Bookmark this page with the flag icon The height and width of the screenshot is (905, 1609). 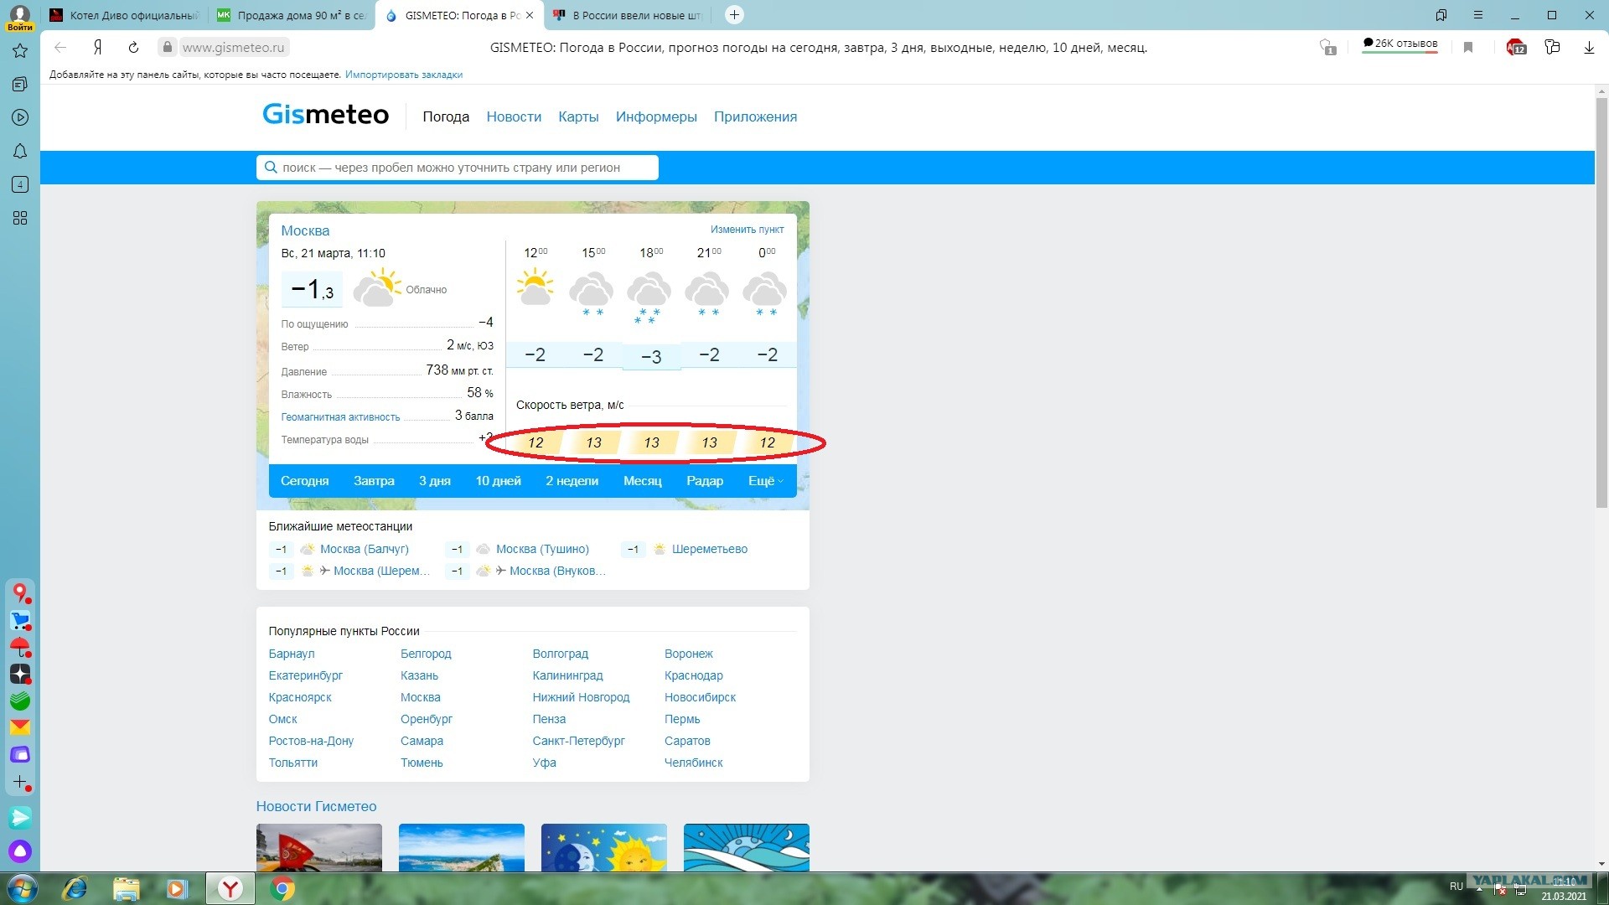click(x=1468, y=48)
